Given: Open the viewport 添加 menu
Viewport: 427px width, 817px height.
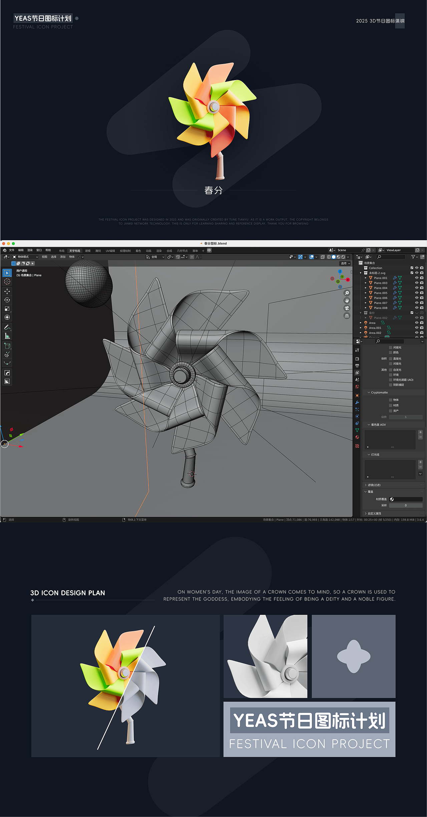Looking at the screenshot, I should pyautogui.click(x=63, y=257).
